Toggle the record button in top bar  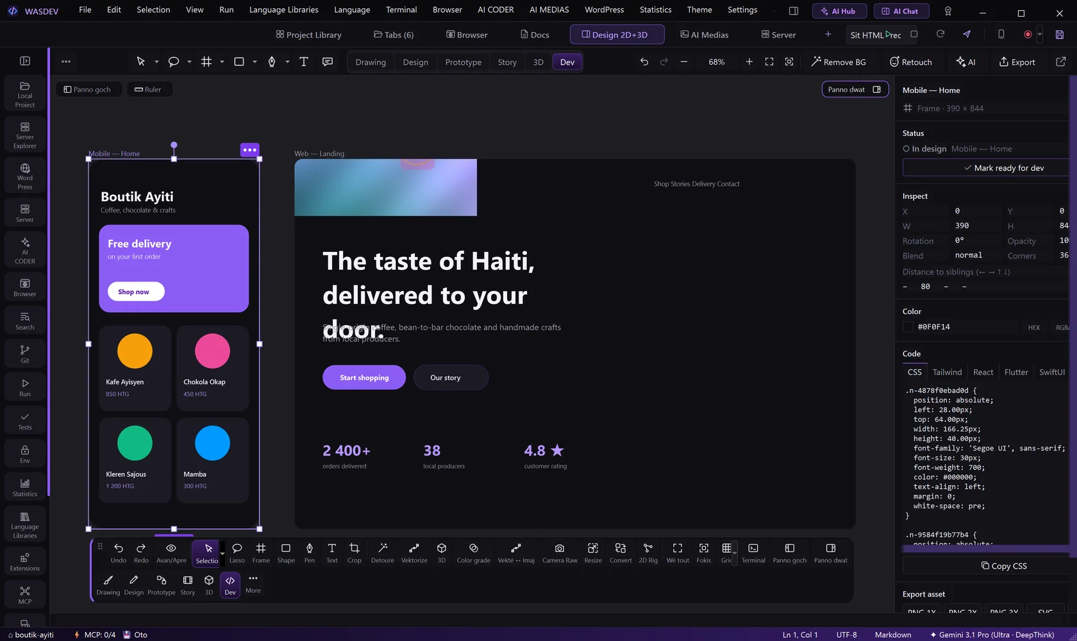pyautogui.click(x=1028, y=35)
